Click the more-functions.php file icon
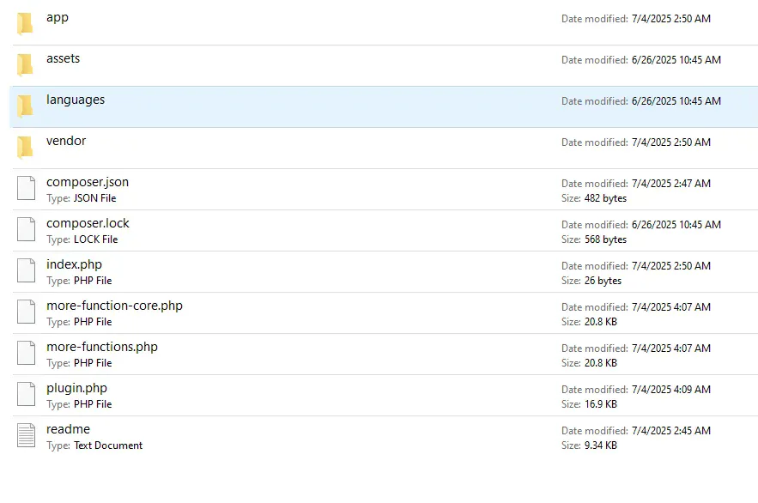Screen dimensions: 758x503 tap(27, 354)
